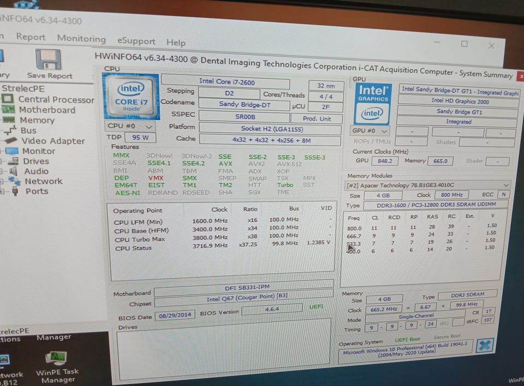This screenshot has height=386, width=524.
Task: Click the BIOS Version 4.6.4 value
Action: 272,309
